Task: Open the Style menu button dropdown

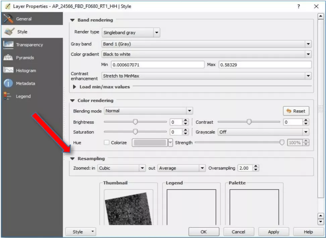Action: (x=81, y=232)
